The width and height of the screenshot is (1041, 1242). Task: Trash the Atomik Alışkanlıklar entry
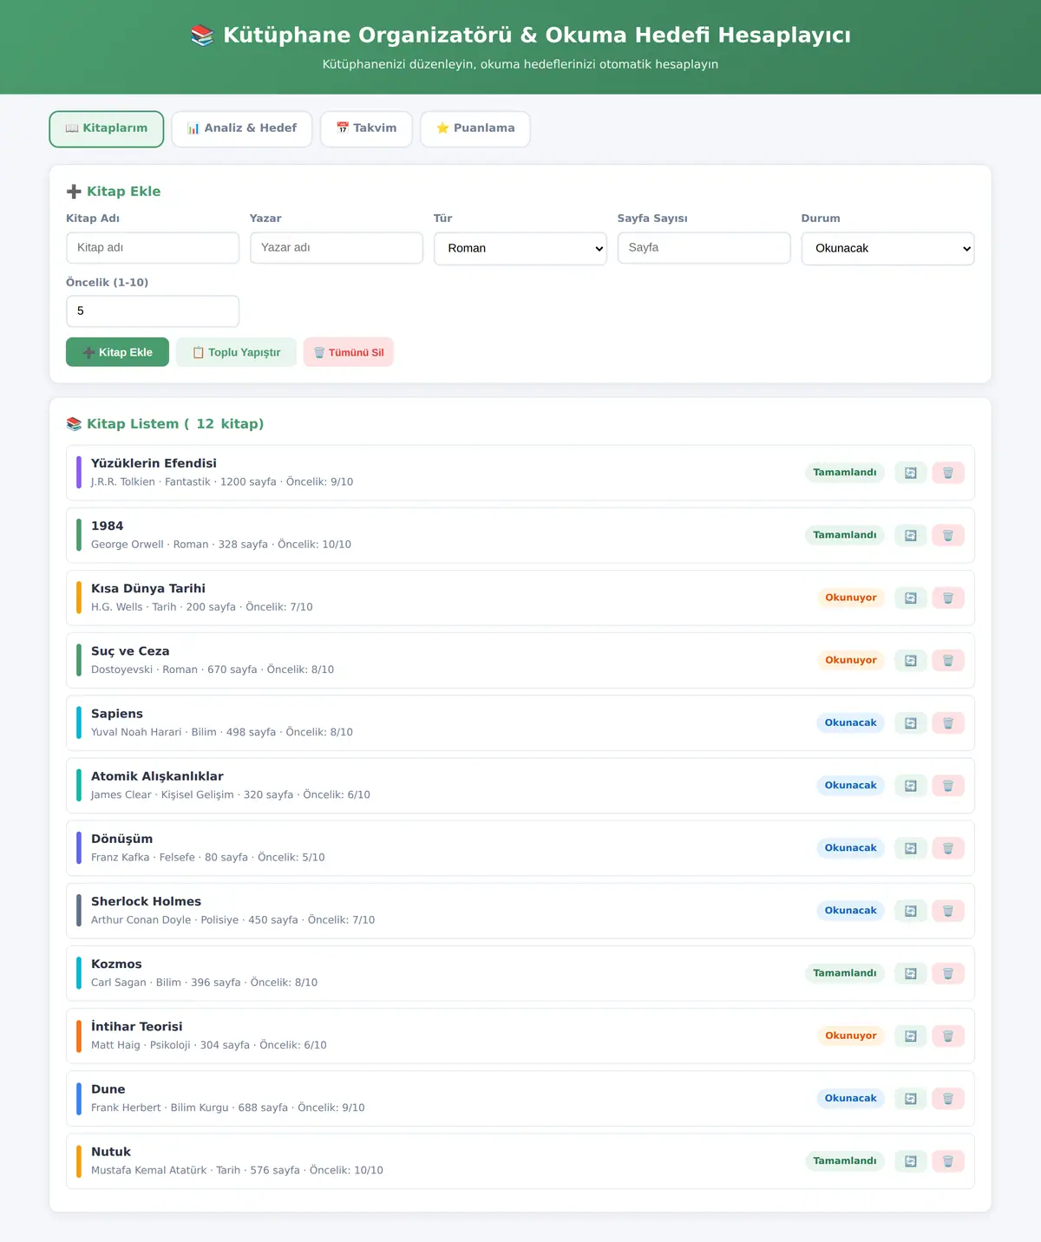(x=948, y=786)
